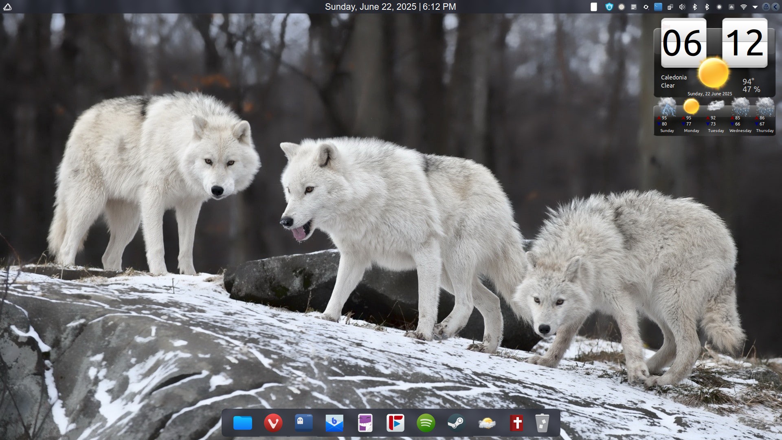Open Steam from the dock
Viewport: 782px width, 440px height.
pos(456,423)
